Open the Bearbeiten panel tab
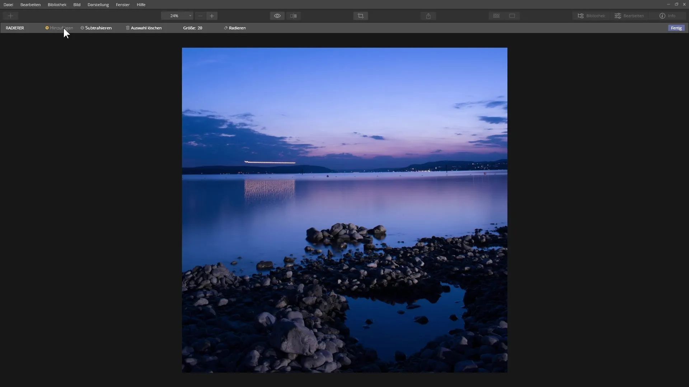Viewport: 689px width, 387px height. pos(629,16)
